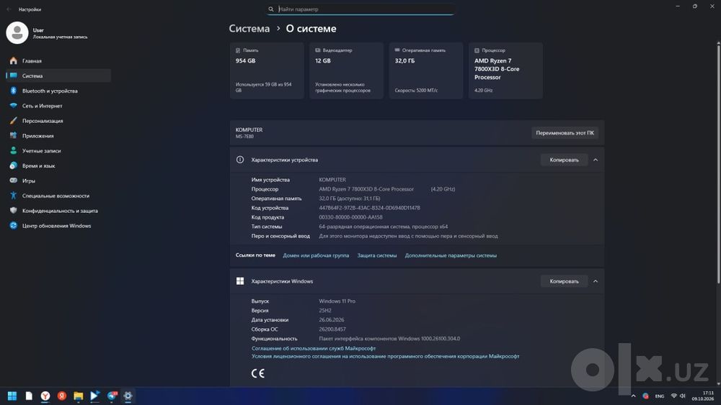Click the Версия value 25H2
Screen dimensions: 721x405
[x=325, y=311]
